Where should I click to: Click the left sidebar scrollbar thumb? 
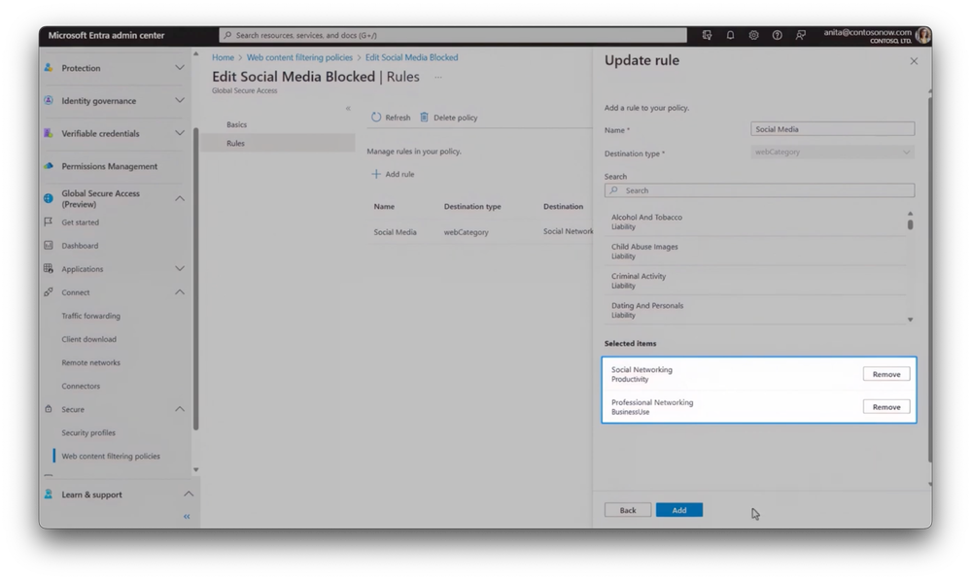(195, 279)
